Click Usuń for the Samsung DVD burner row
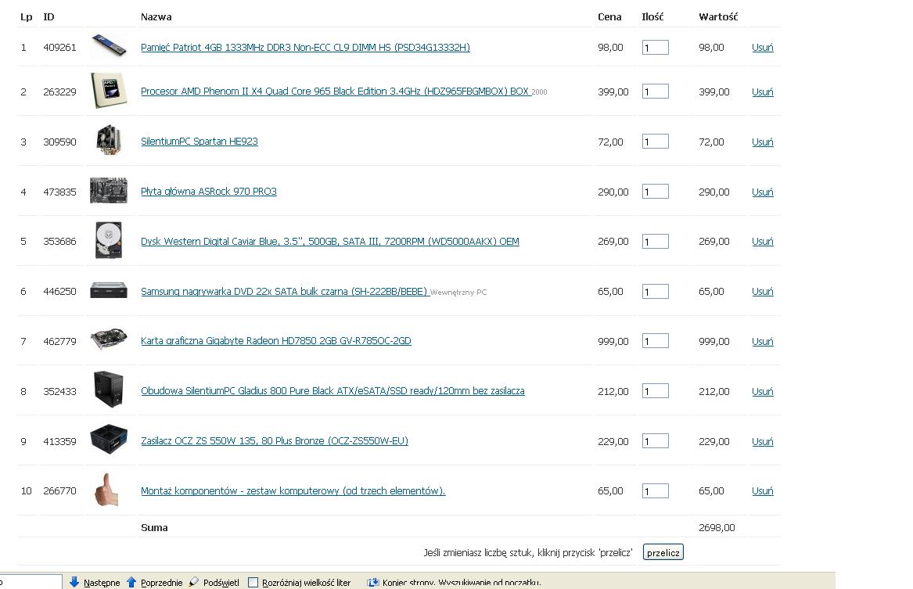The width and height of the screenshot is (913, 589). pos(762,292)
